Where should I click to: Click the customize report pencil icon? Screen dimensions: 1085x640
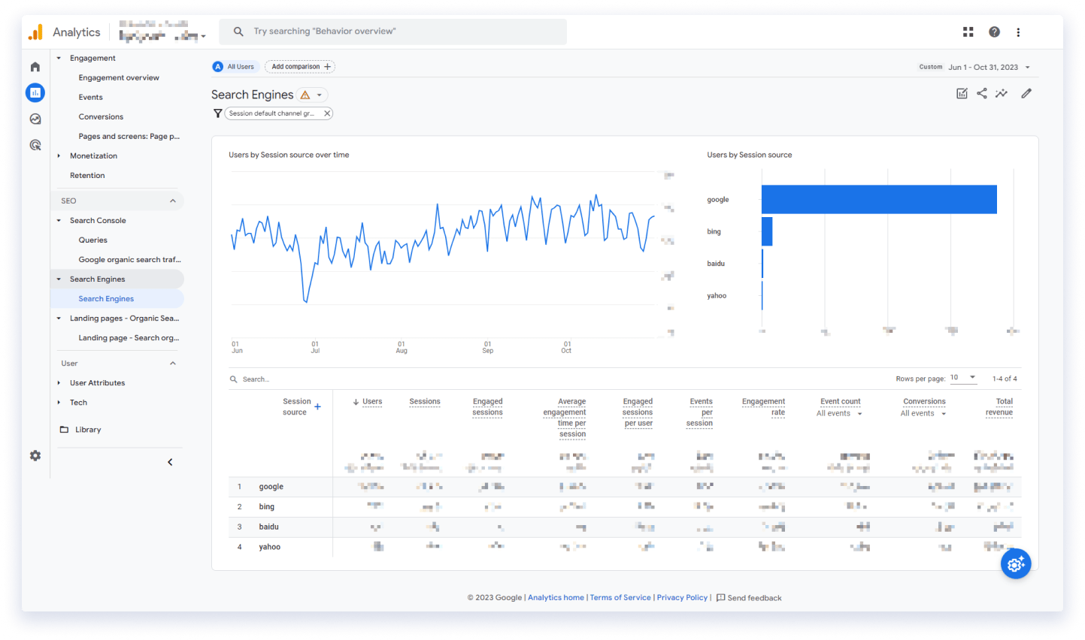tap(1026, 93)
